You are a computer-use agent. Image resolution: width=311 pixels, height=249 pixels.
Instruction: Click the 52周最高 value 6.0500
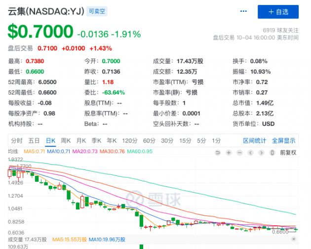(x=47, y=82)
